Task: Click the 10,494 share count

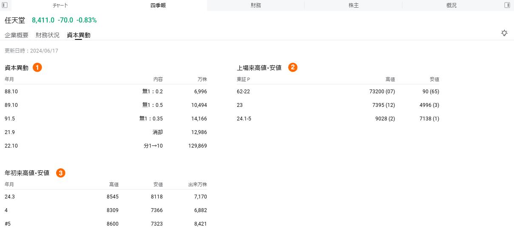Action: [x=199, y=105]
